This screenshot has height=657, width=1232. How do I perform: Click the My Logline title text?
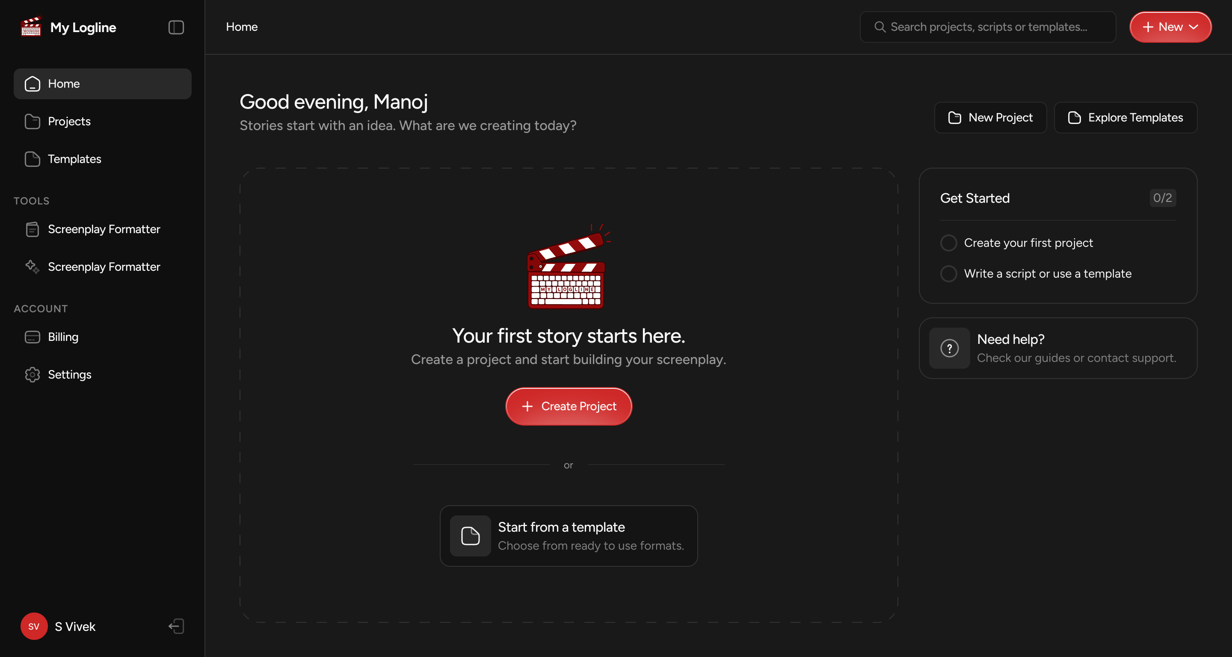[83, 27]
